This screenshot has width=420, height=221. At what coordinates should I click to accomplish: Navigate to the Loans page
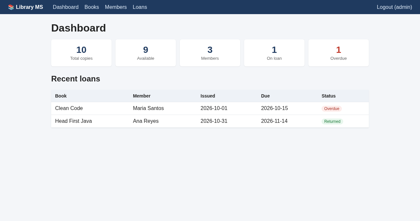tap(140, 7)
